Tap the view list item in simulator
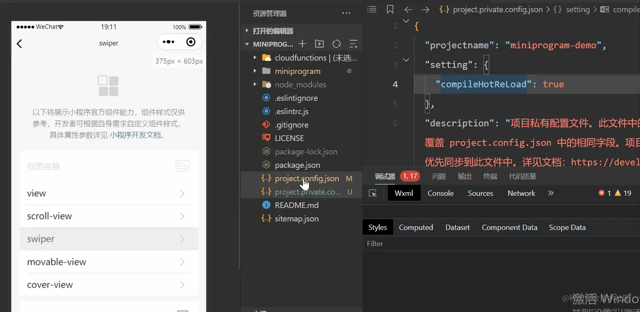The image size is (640, 312). [x=109, y=193]
